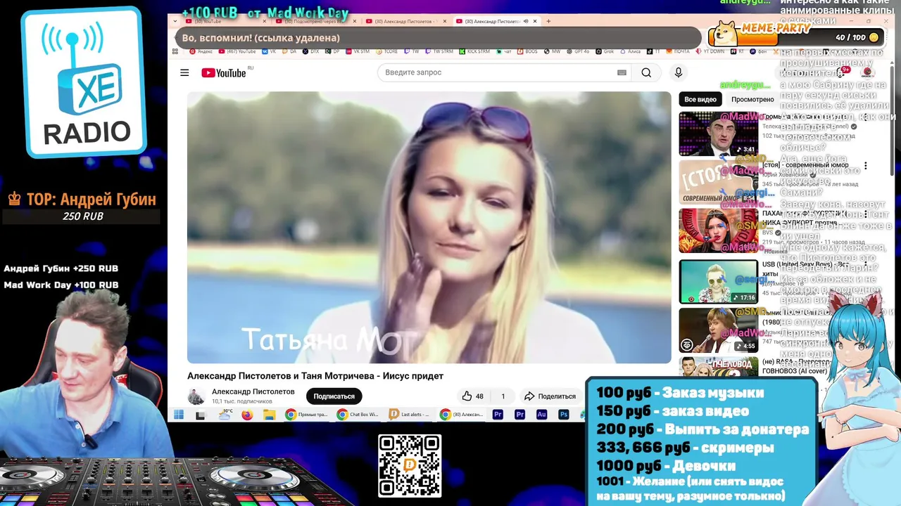Image resolution: width=901 pixels, height=506 pixels.
Task: Open the Яндекс bookmark
Action: click(x=200, y=51)
